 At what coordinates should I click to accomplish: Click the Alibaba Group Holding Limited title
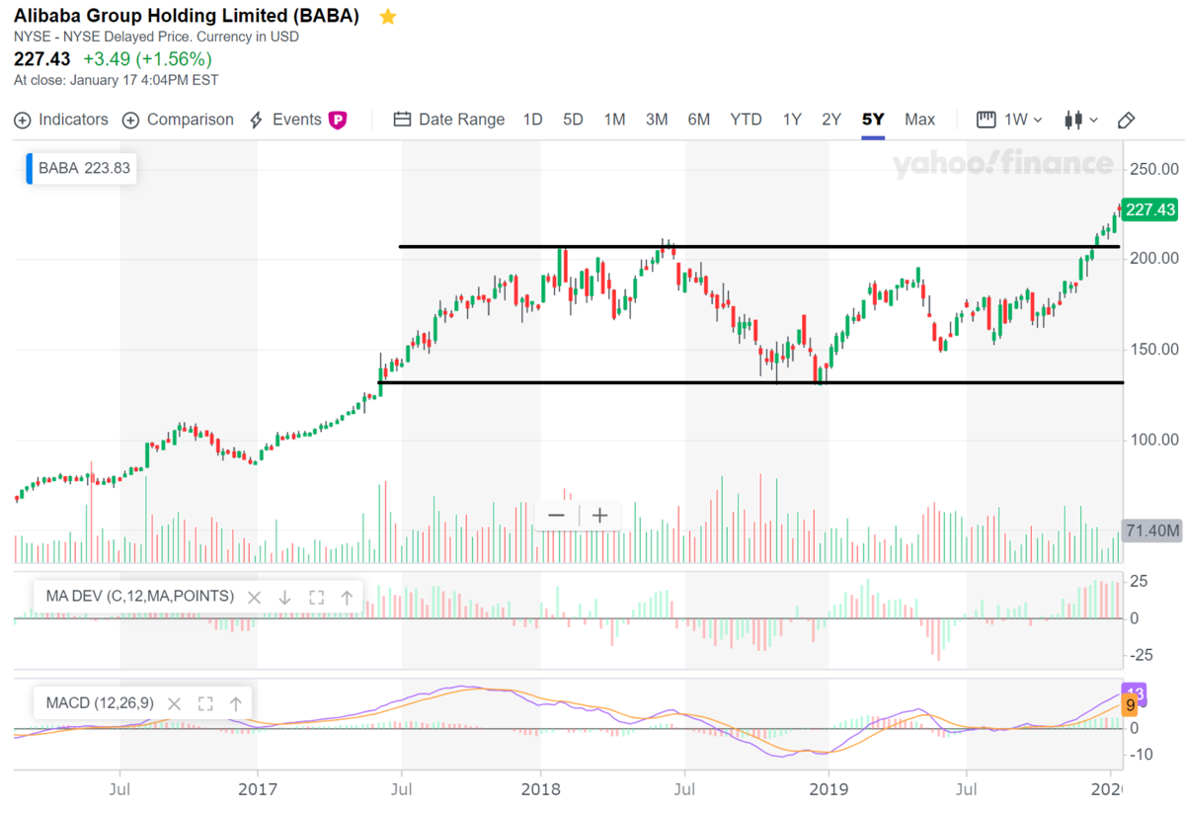click(187, 16)
